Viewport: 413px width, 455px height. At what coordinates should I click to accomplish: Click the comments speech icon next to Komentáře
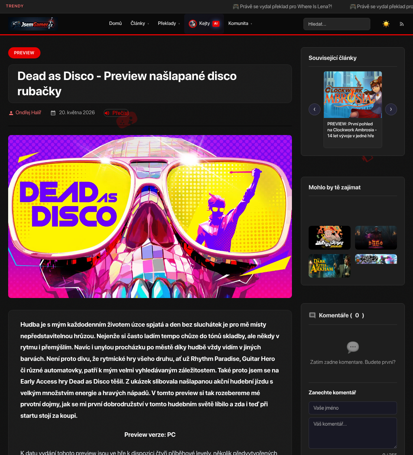pos(312,315)
